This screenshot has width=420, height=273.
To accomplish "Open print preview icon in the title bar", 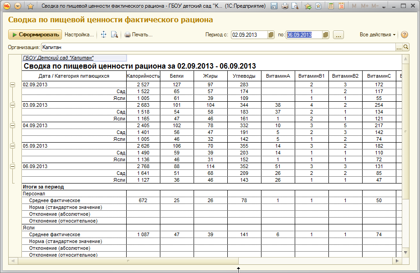I will tap(295, 6).
